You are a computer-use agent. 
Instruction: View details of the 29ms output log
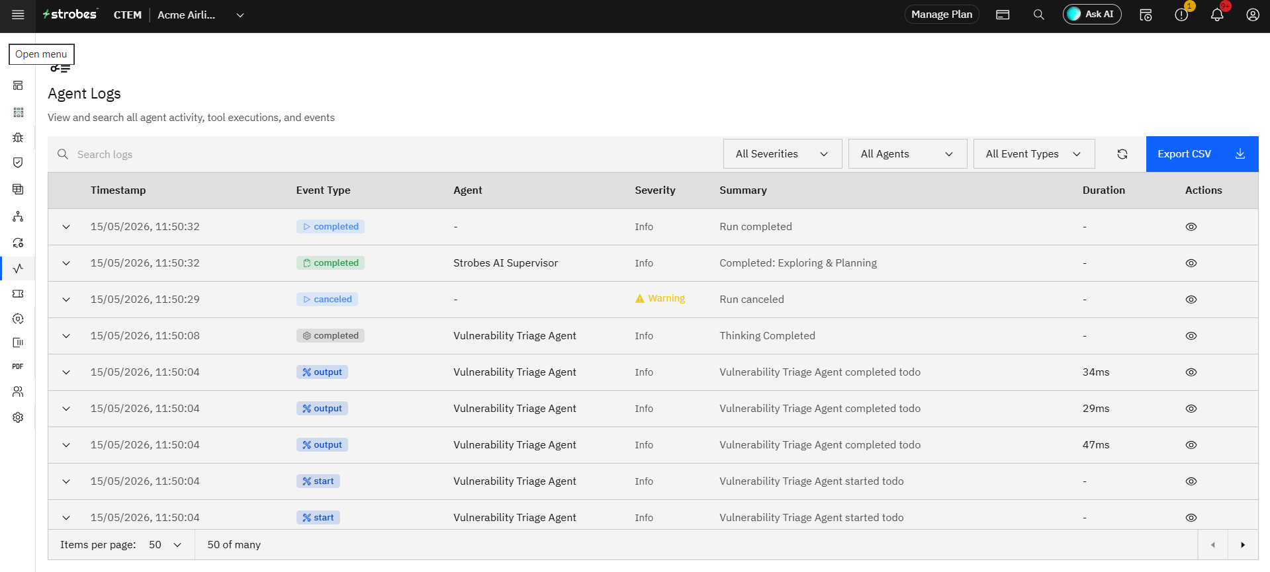point(1191,409)
